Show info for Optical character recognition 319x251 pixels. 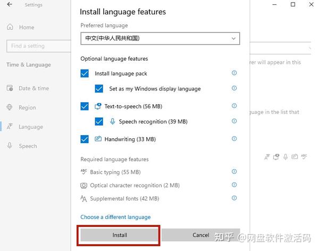(234, 185)
